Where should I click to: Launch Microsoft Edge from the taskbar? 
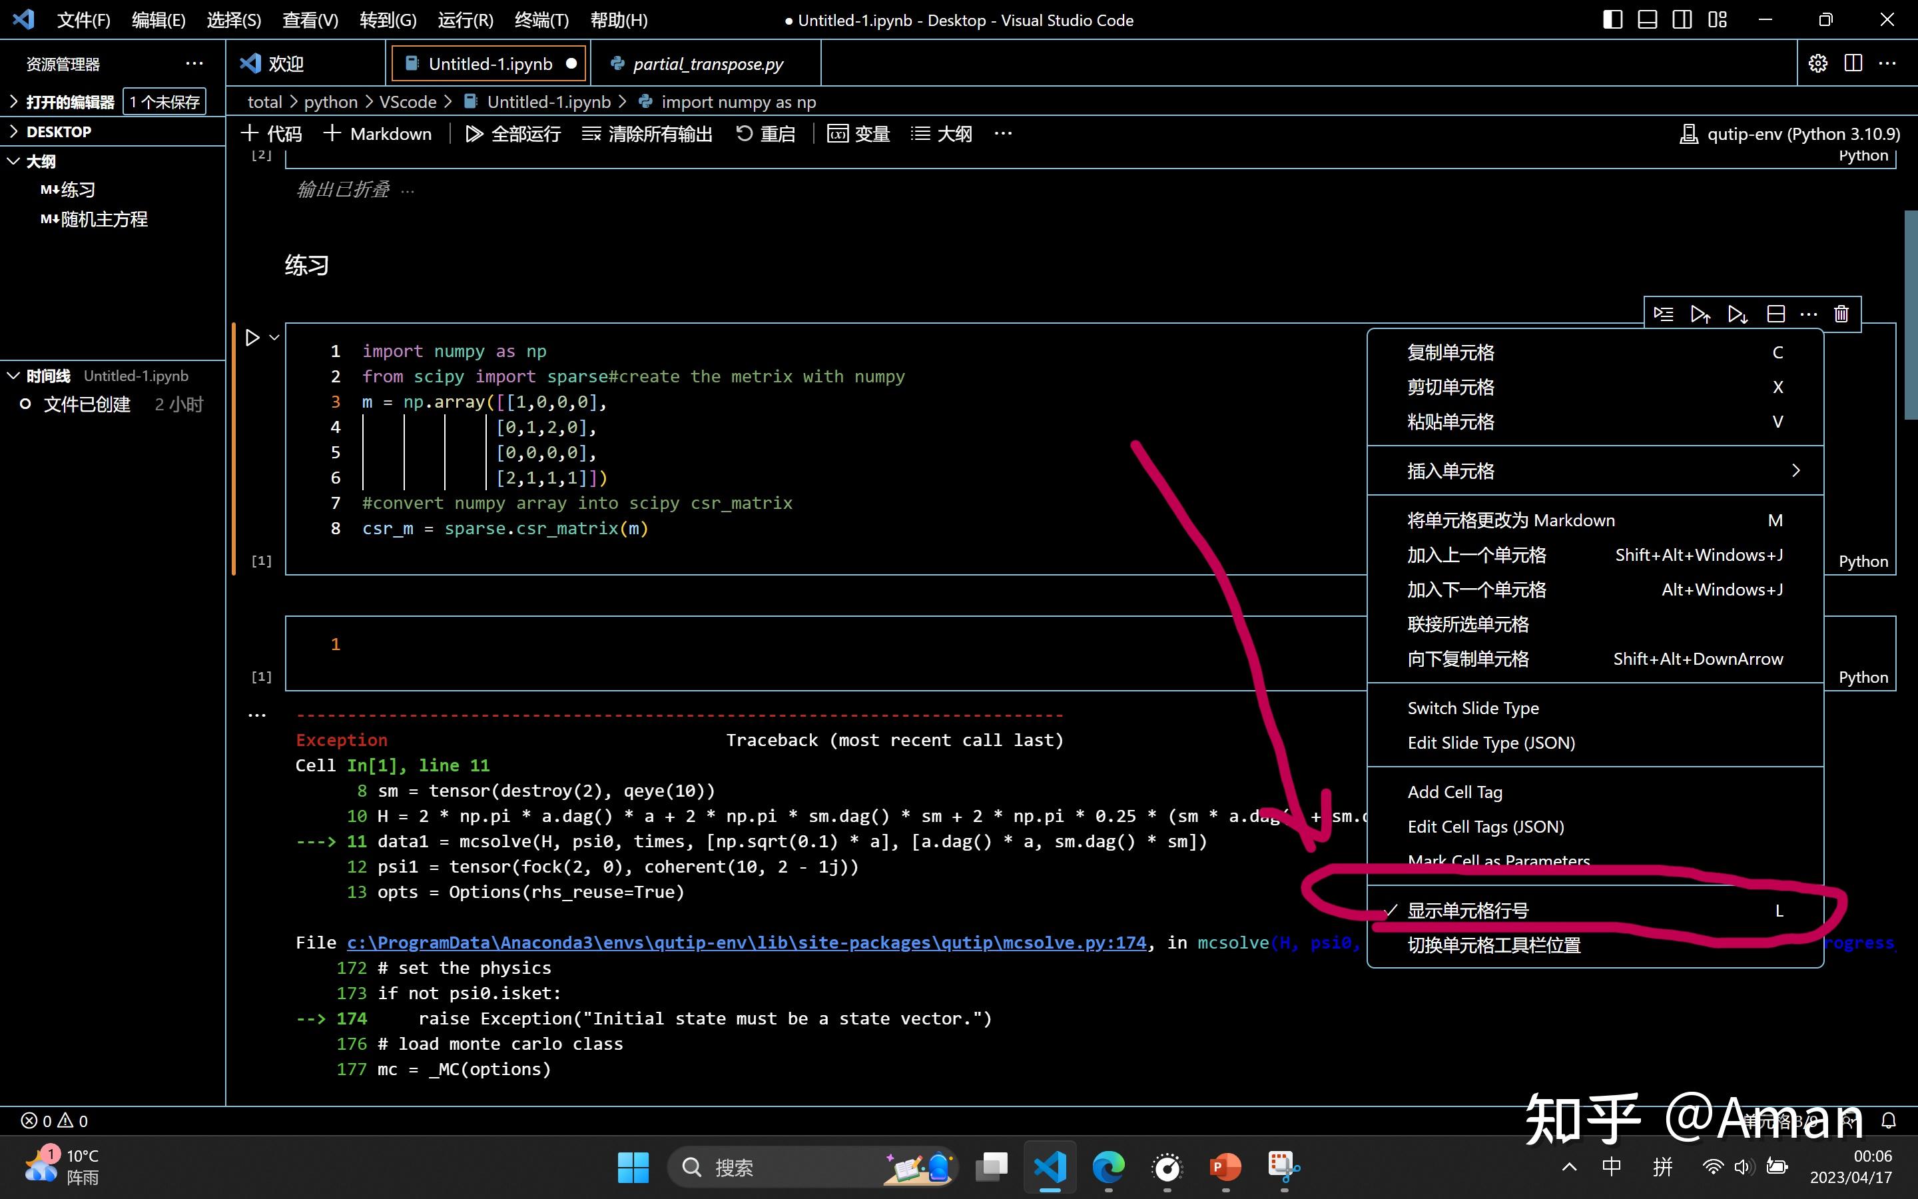[1108, 1167]
